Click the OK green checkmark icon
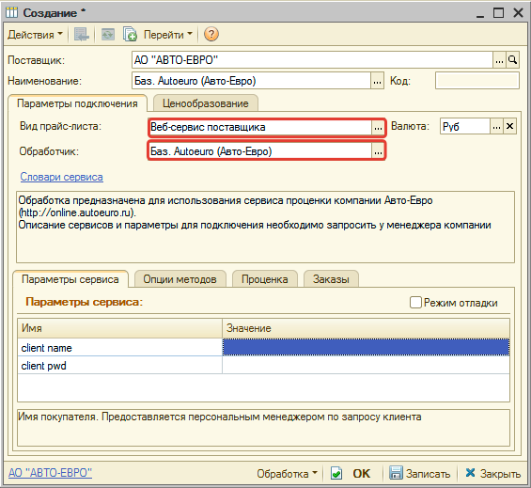Image resolution: width=531 pixels, height=488 pixels. [x=336, y=473]
